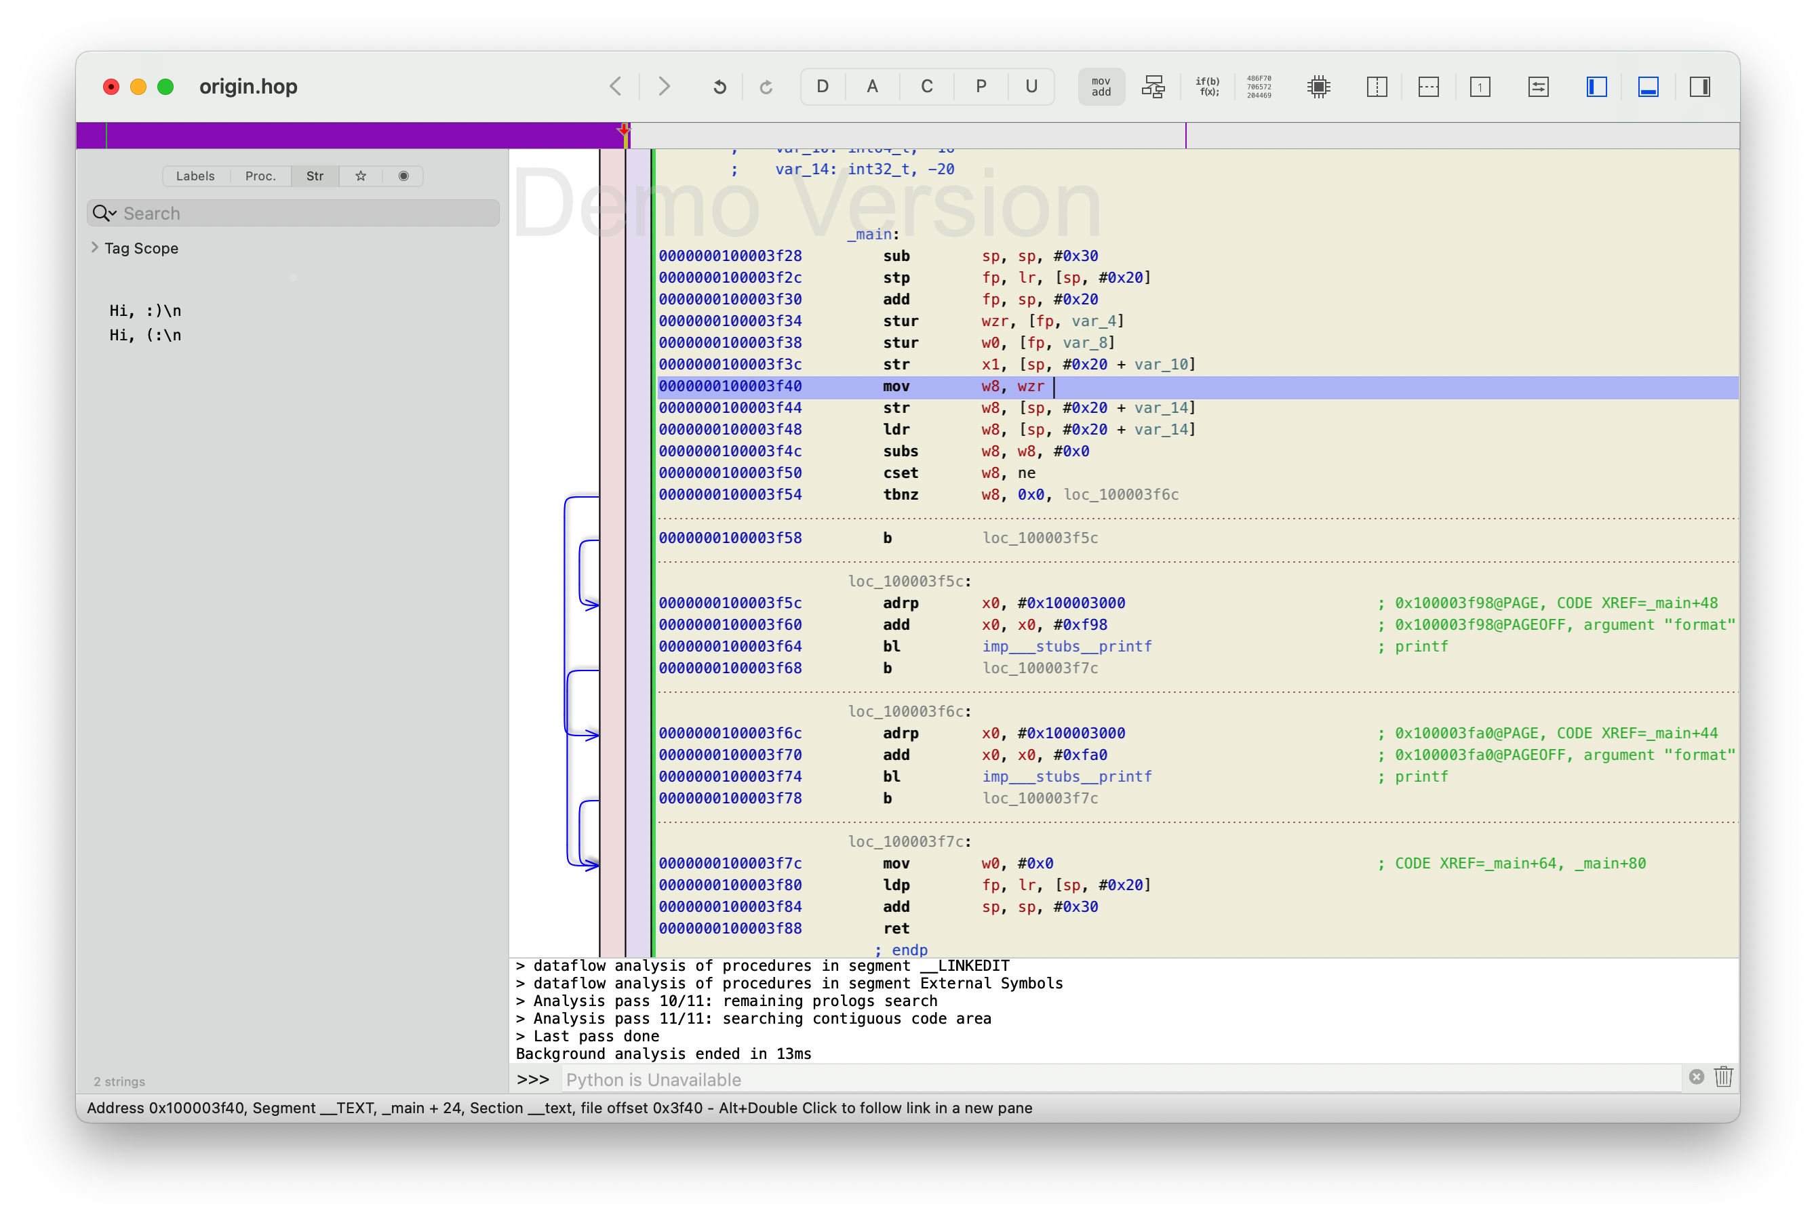Click the CPU chip toolbar icon
Image resolution: width=1816 pixels, height=1223 pixels.
click(x=1318, y=87)
